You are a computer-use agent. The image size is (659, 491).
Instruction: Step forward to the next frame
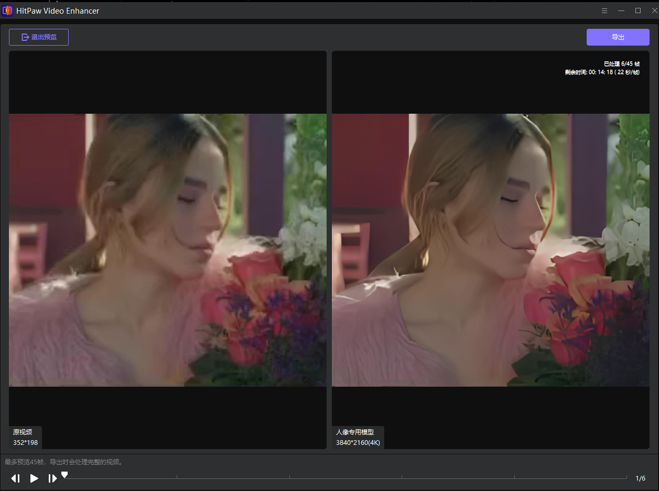pyautogui.click(x=52, y=478)
